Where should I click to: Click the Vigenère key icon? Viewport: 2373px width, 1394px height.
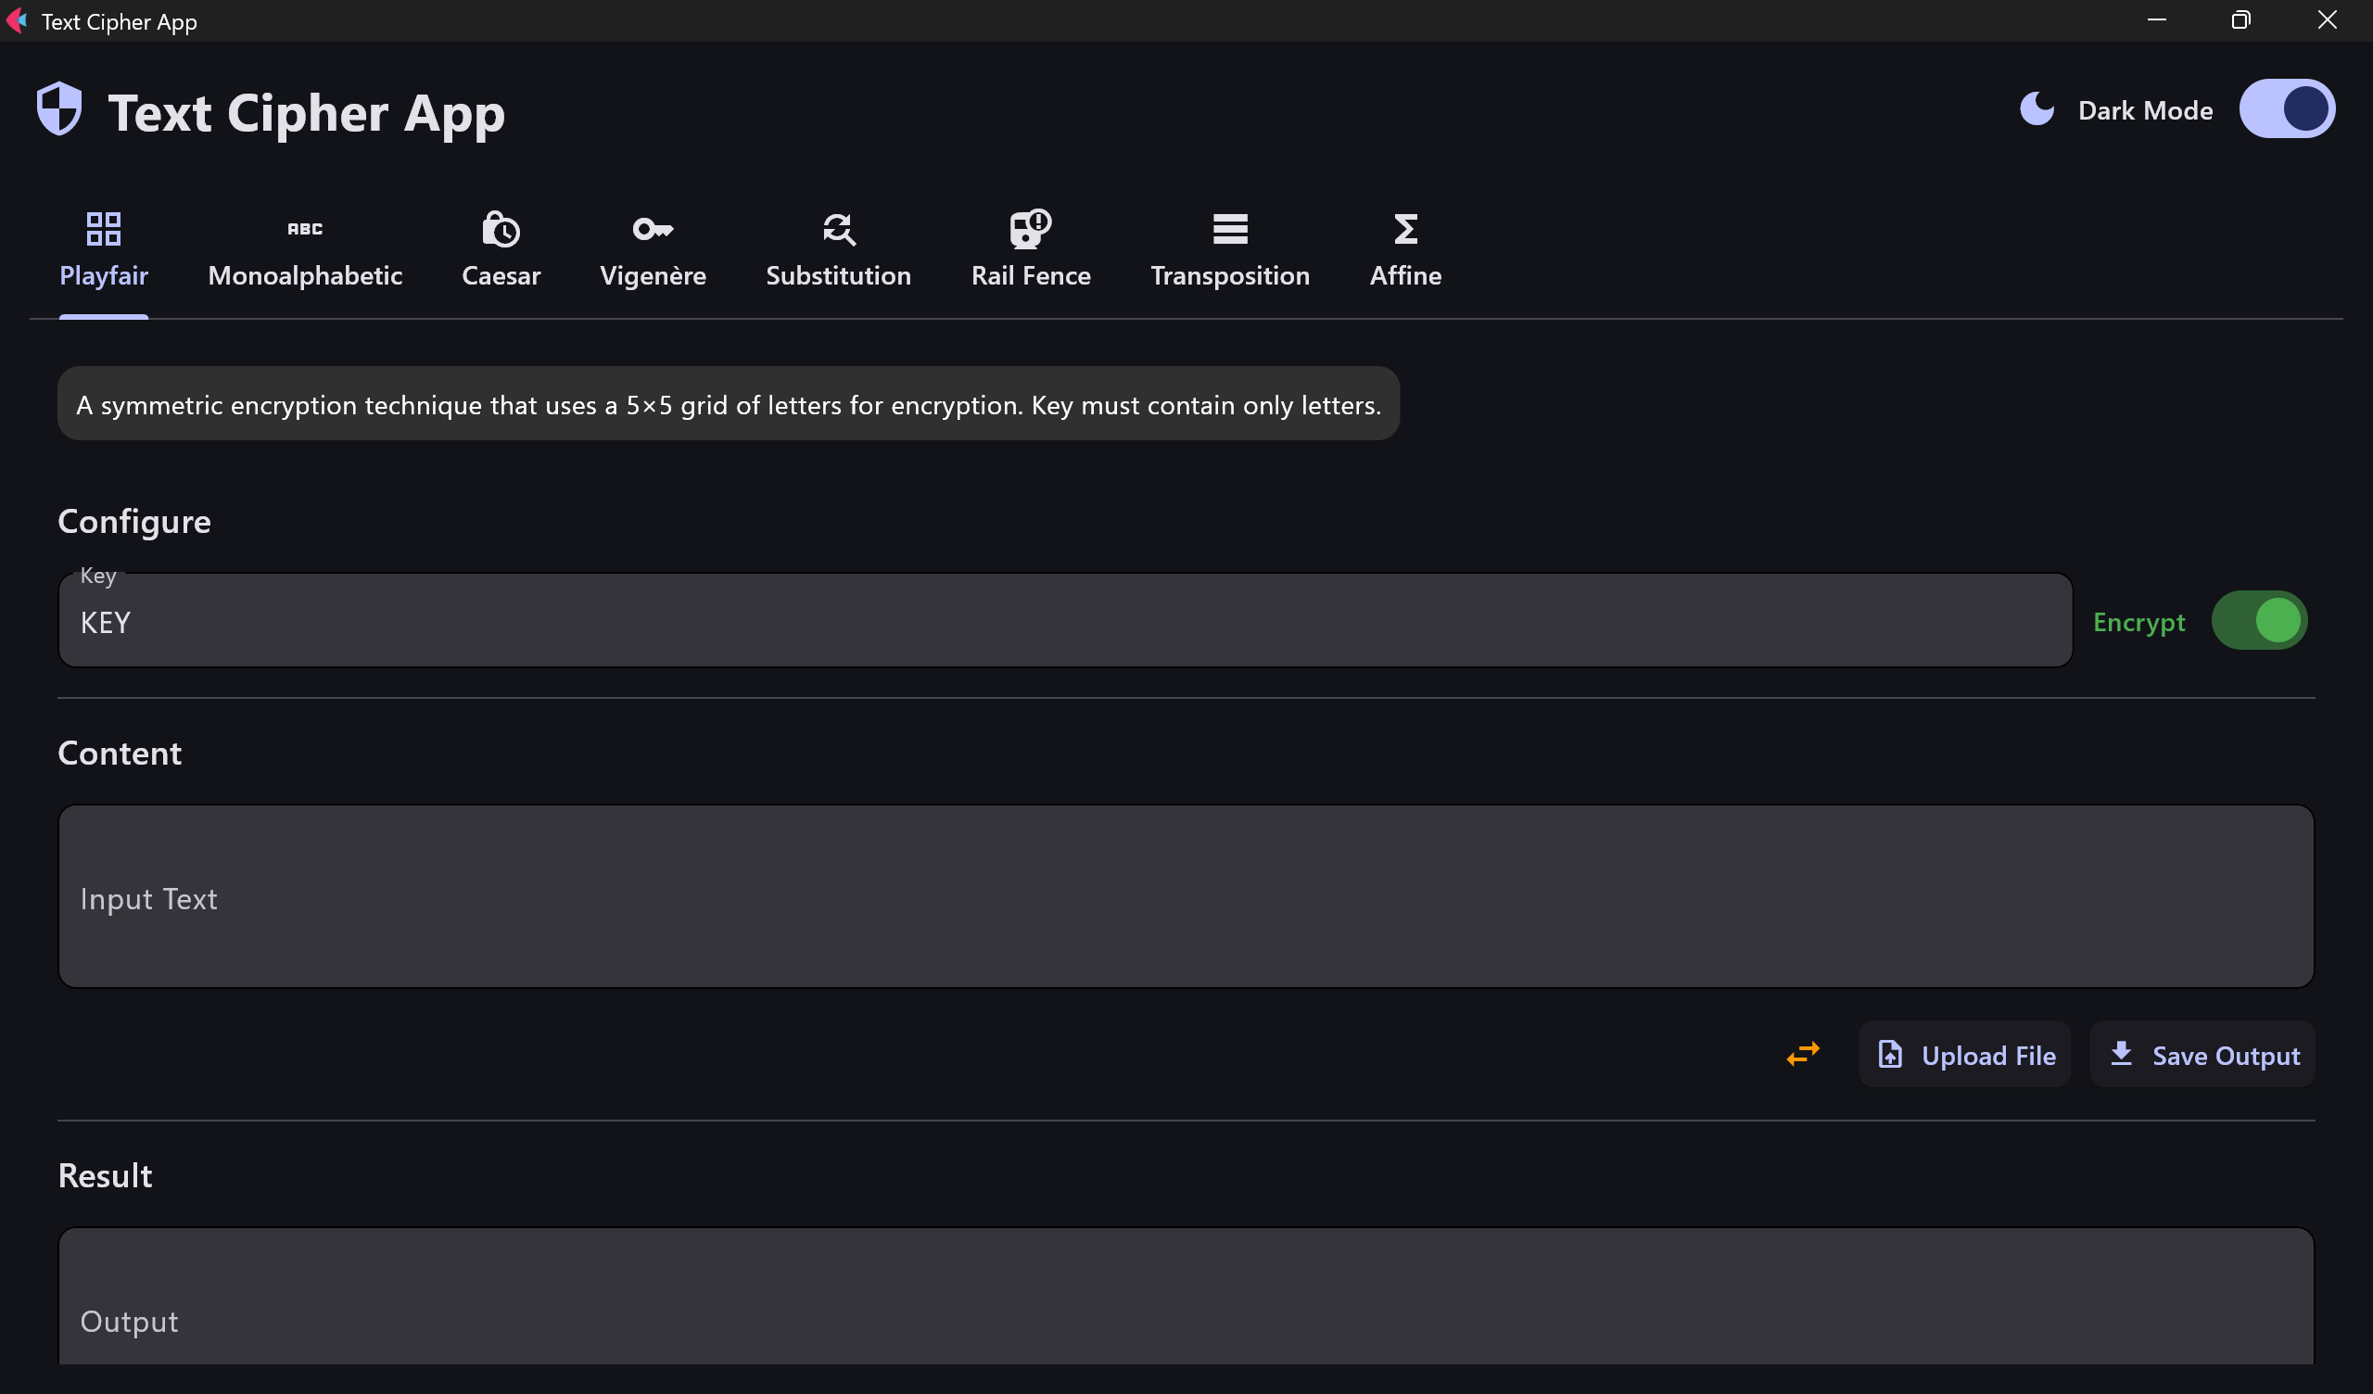point(653,228)
